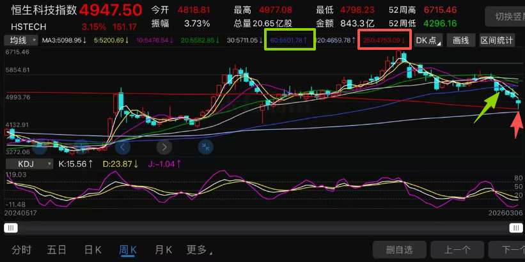The height and width of the screenshot is (262, 525).
Task: Click the red 250:4753.09 MA value
Action: pyautogui.click(x=384, y=41)
